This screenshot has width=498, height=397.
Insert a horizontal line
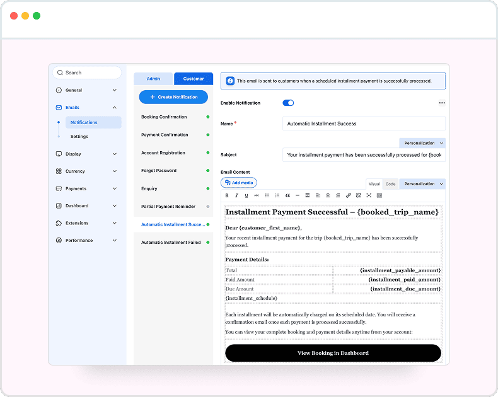298,195
